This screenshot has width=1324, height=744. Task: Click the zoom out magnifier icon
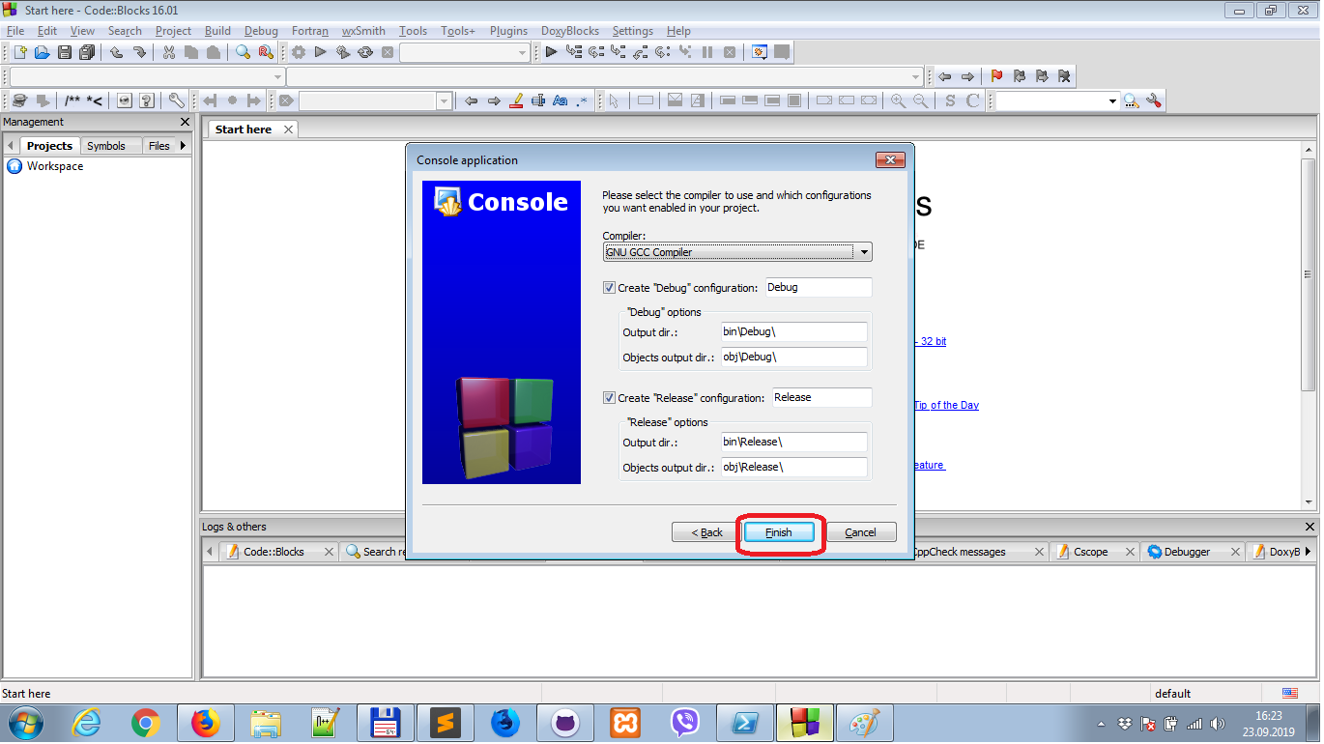pos(921,100)
